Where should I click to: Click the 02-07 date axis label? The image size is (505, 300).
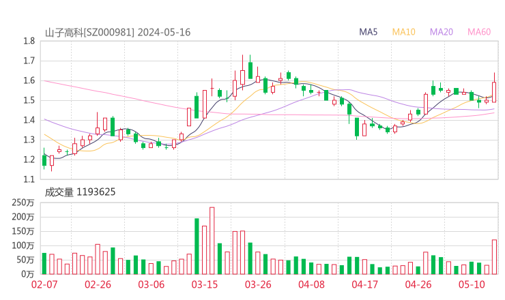tap(44, 284)
